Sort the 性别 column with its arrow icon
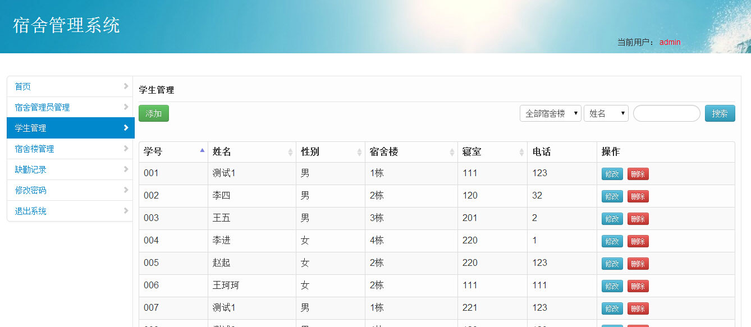 pyautogui.click(x=360, y=151)
